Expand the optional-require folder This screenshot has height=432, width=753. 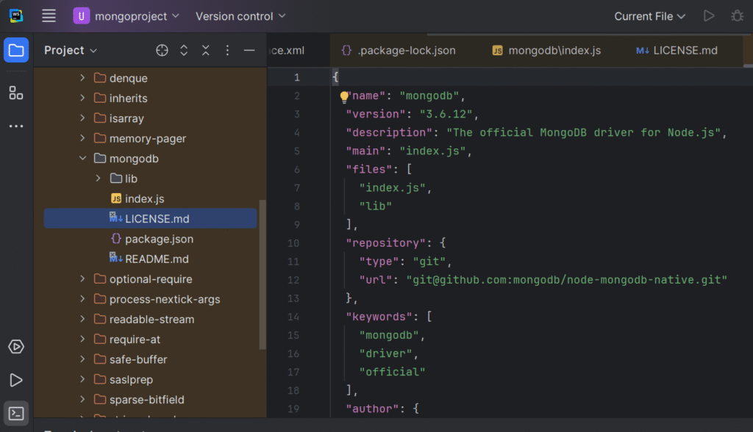(x=82, y=279)
